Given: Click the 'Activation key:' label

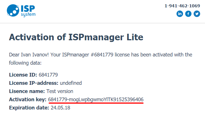Looking at the screenshot, I should [x=28, y=100].
